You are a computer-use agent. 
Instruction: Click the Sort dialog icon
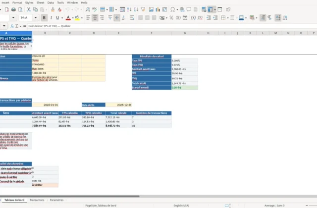[x=122, y=9]
